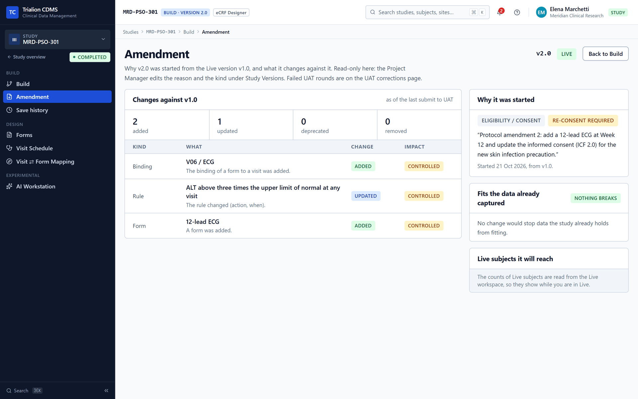Screen dimensions: 638x399
Task: Open the notifications bell icon
Action: click(499, 12)
